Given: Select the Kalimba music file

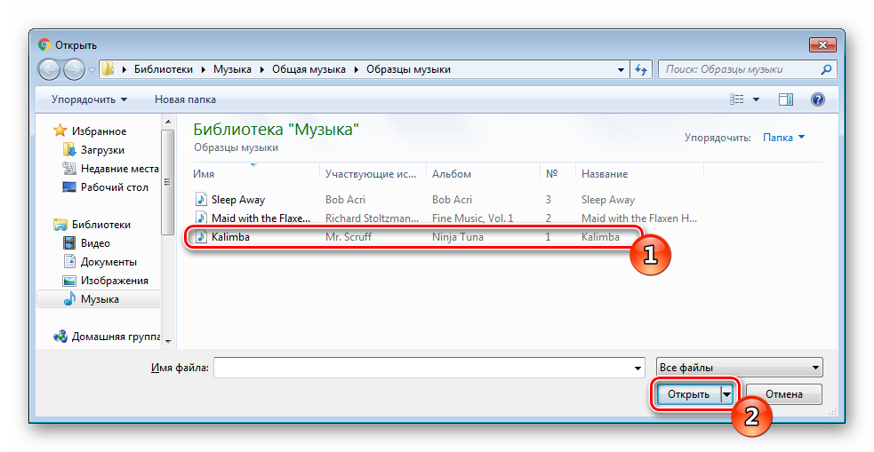Looking at the screenshot, I should point(229,236).
